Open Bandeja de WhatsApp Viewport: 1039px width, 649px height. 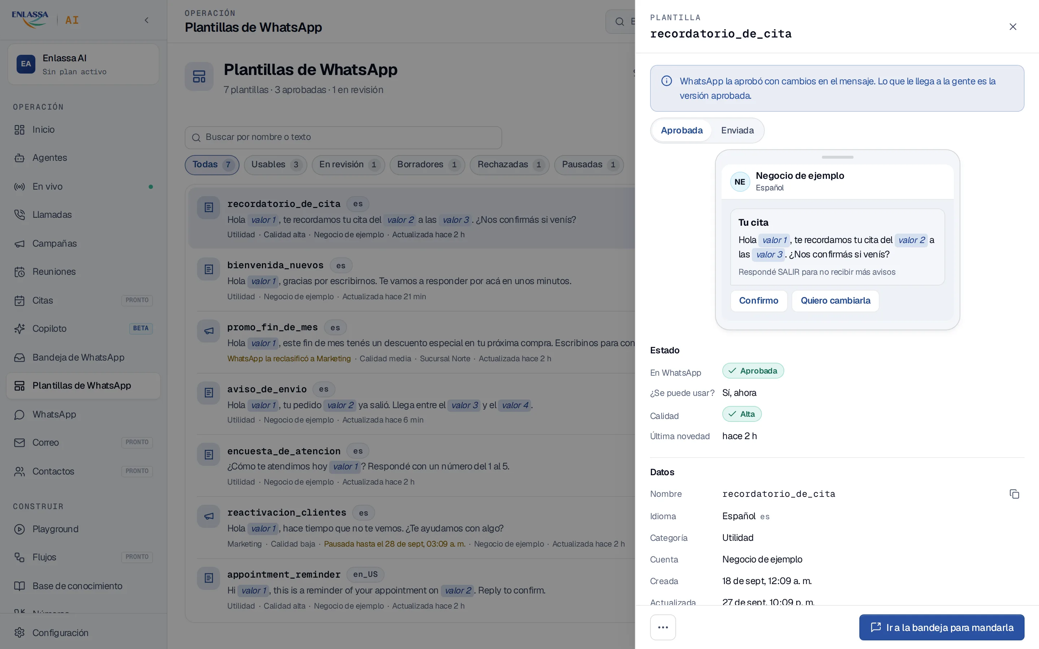(83, 358)
